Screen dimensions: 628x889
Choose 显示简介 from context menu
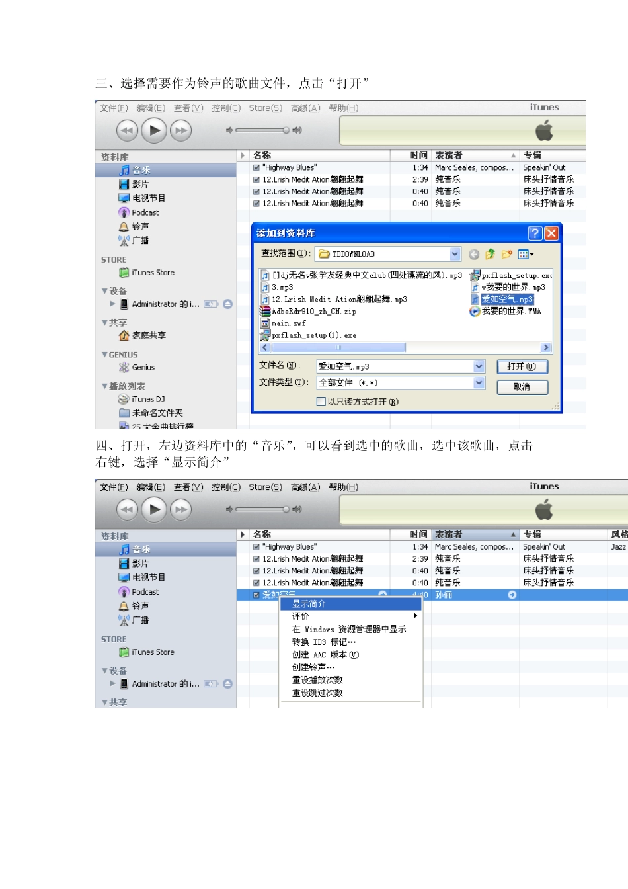click(351, 604)
